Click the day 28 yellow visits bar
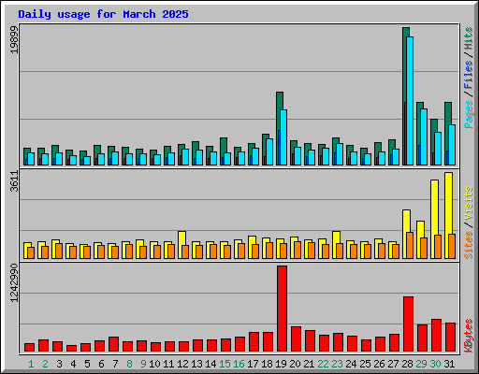The width and height of the screenshot is (479, 374). point(405,234)
